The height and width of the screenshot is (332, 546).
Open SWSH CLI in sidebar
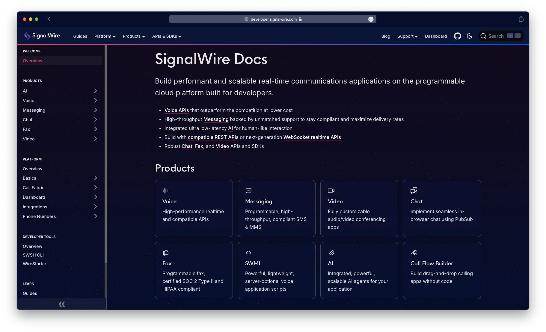33,255
